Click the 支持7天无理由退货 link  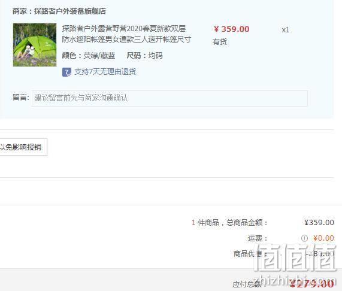tap(105, 72)
